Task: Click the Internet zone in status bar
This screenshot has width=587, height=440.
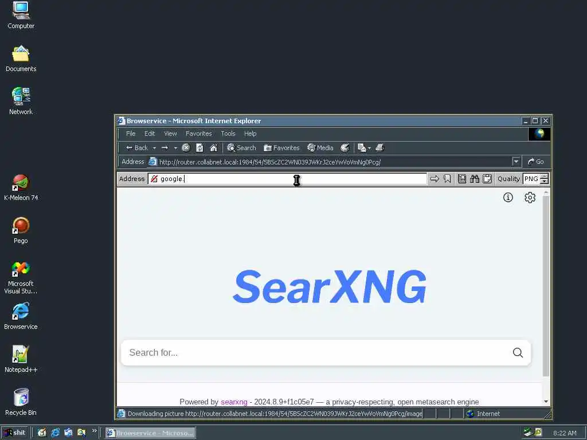Action: [484, 414]
